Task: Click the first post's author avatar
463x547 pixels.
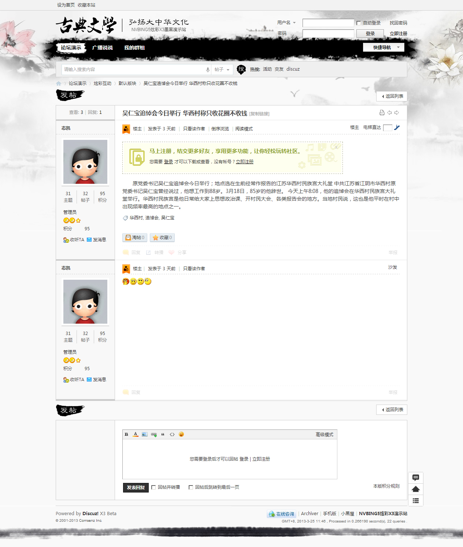Action: [85, 162]
